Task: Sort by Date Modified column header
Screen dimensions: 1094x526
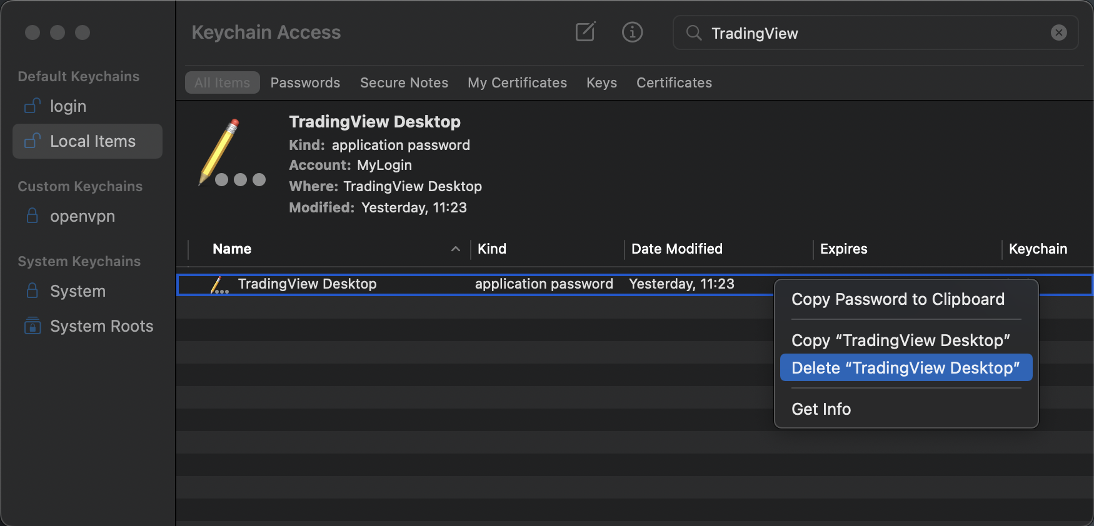Action: pyautogui.click(x=676, y=249)
